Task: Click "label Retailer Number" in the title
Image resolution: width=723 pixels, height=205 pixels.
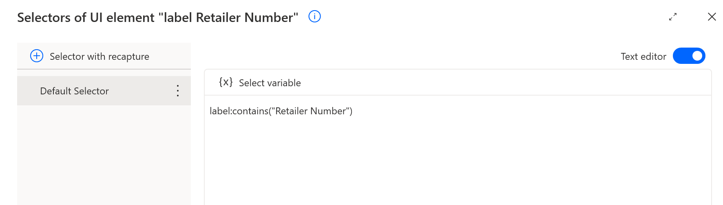Action: click(228, 17)
